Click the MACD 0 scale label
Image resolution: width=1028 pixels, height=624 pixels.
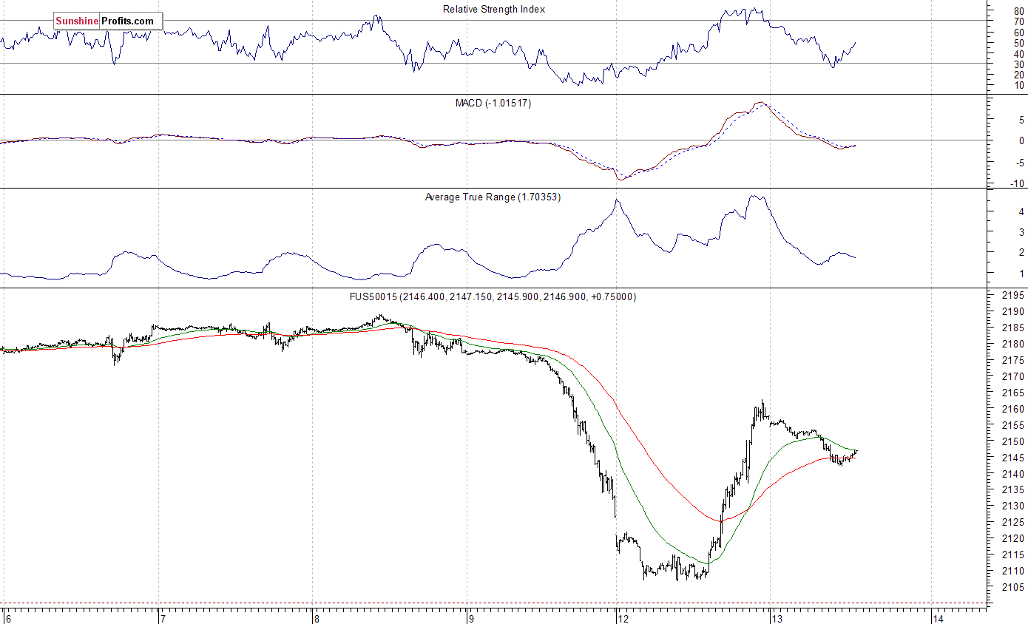[x=1022, y=141]
